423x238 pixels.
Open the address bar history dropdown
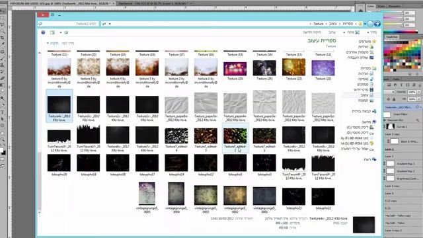point(110,24)
